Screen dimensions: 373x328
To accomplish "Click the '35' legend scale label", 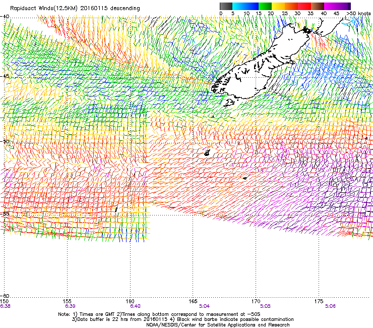I will [x=310, y=13].
